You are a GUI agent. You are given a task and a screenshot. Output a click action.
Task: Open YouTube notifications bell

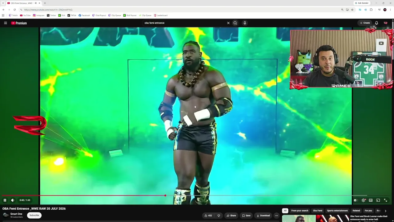[x=376, y=23]
